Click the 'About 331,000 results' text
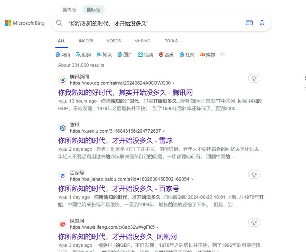 pos(81,65)
